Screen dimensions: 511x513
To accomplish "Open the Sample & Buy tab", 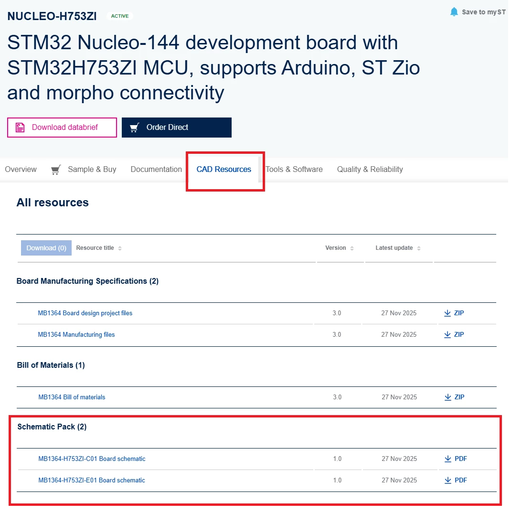I will tap(92, 170).
